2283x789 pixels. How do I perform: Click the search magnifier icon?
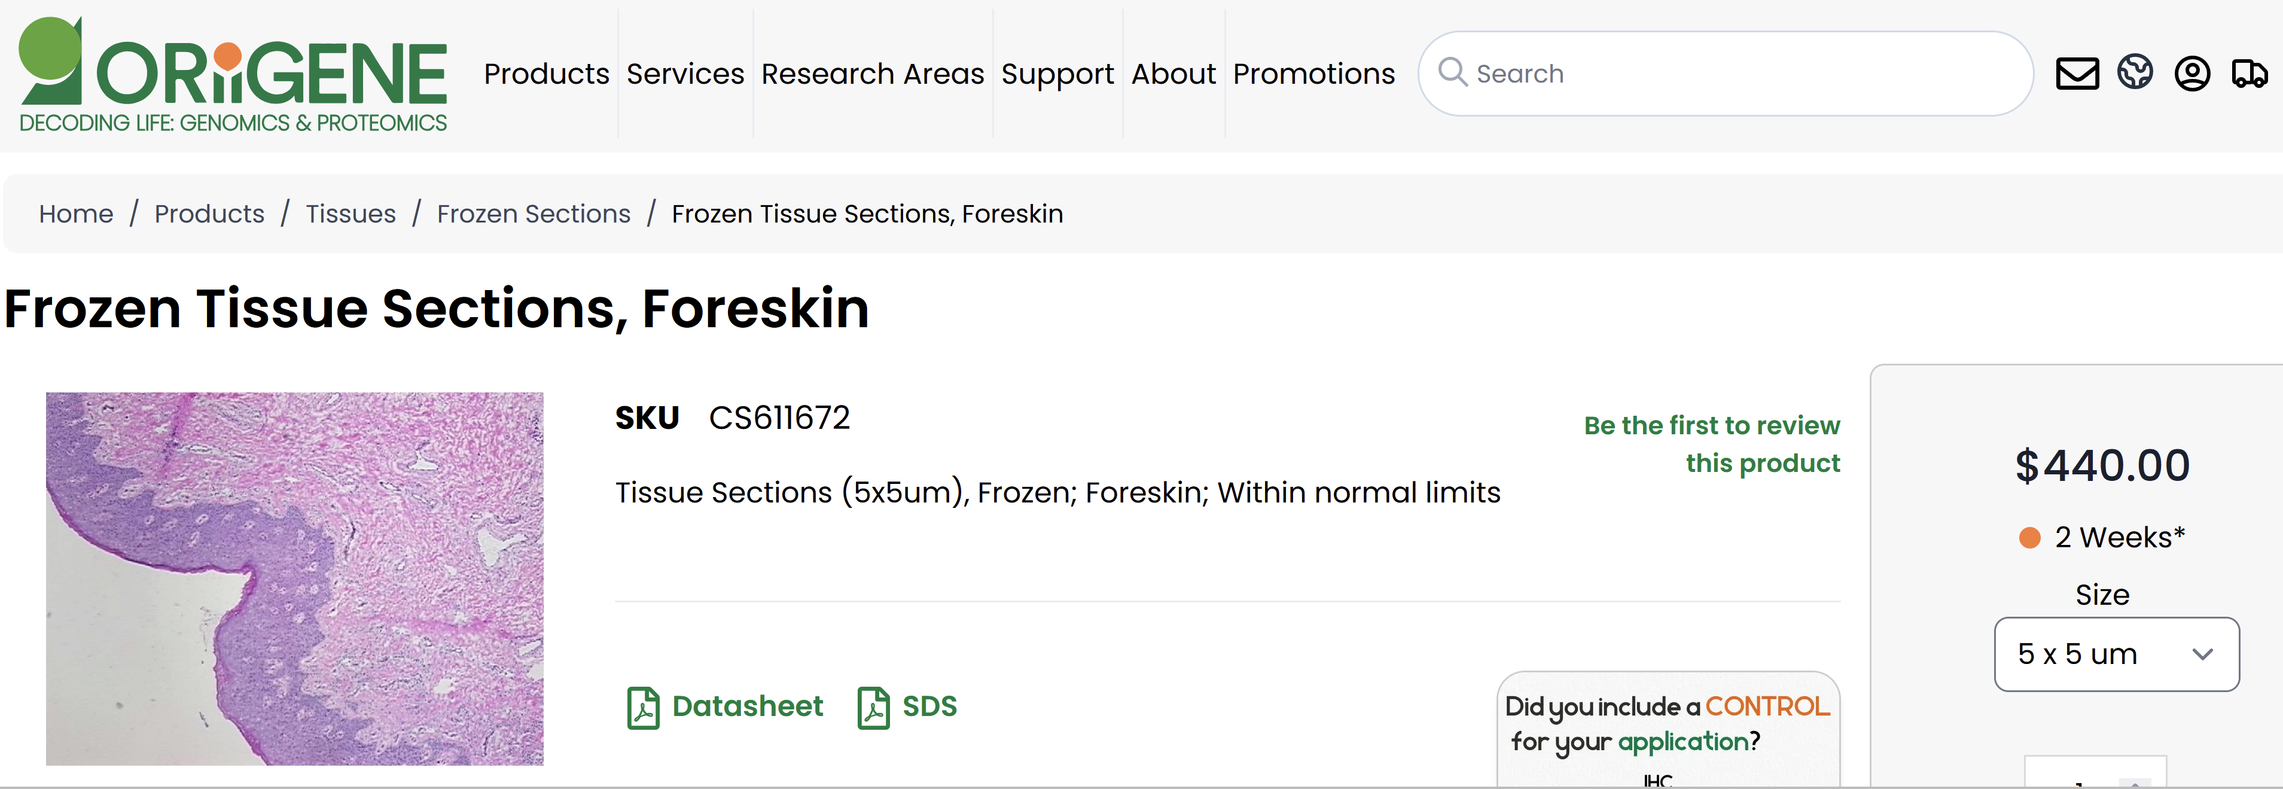[x=1452, y=72]
